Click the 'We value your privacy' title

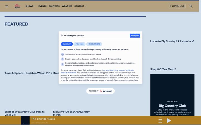click(x=73, y=36)
